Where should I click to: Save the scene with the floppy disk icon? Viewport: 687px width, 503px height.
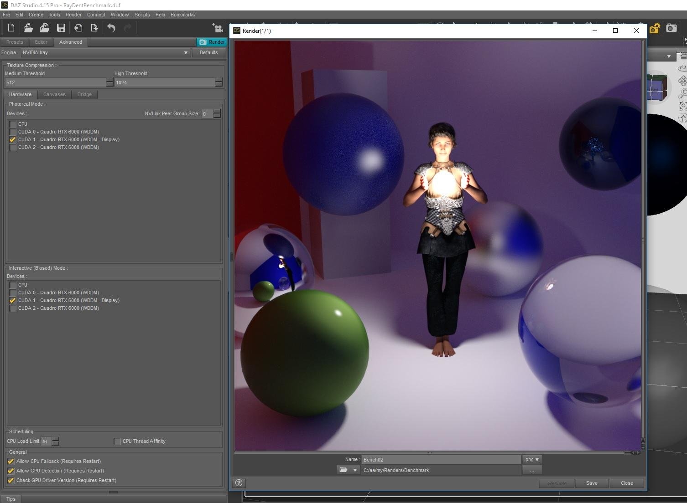[61, 28]
